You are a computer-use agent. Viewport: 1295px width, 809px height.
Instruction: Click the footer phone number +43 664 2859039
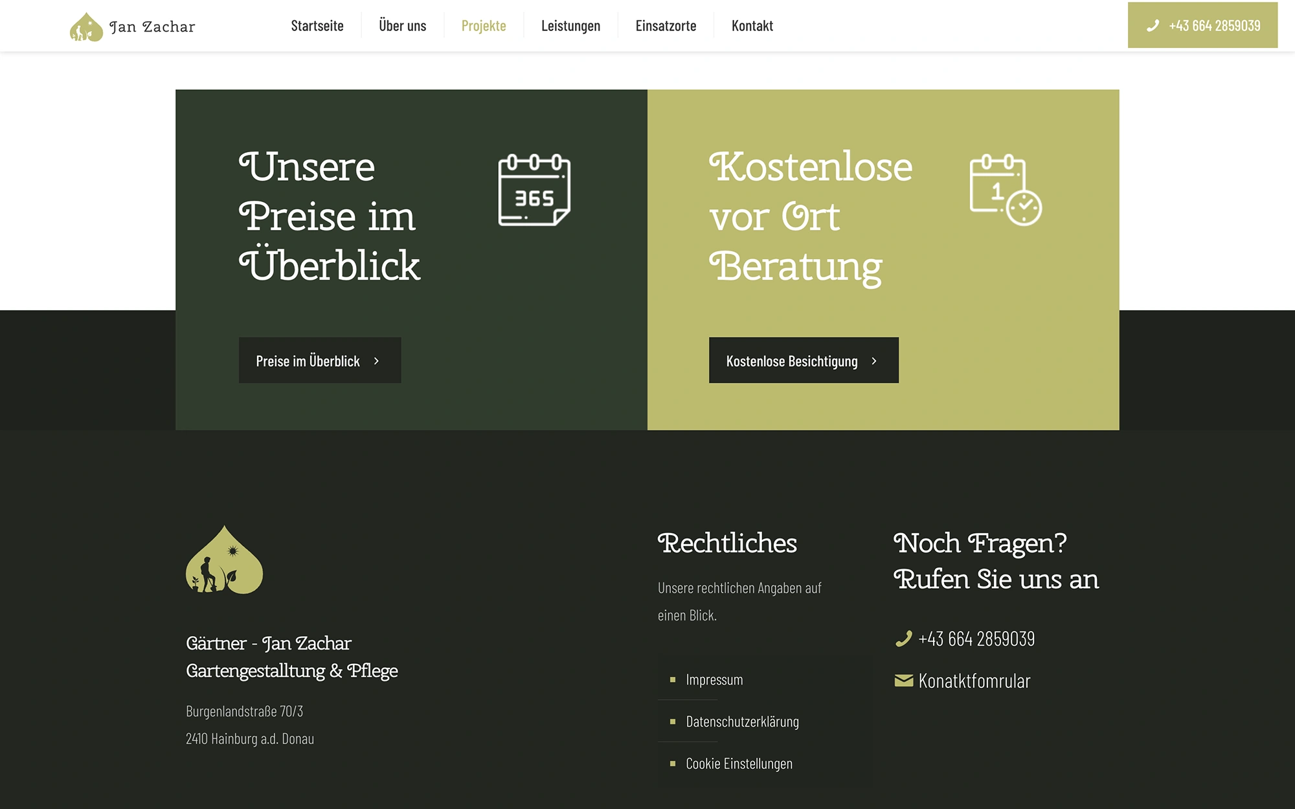tap(976, 639)
